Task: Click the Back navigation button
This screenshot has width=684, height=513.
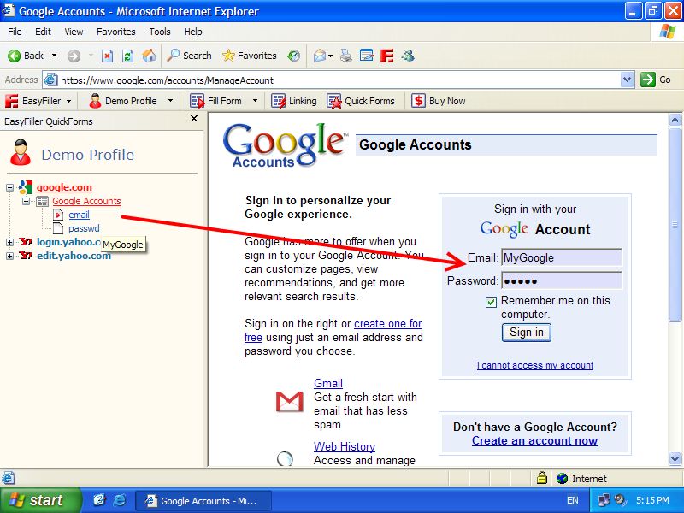Action: (26, 56)
